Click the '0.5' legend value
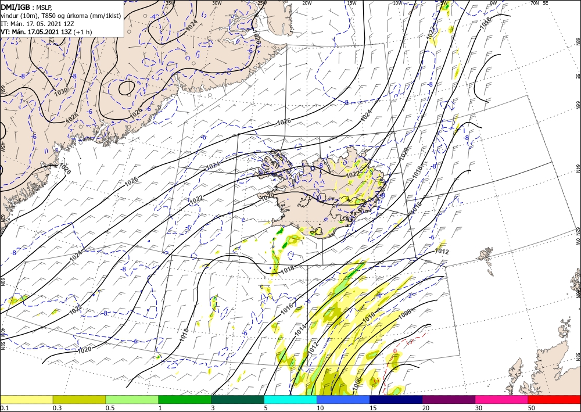 [x=110, y=408]
